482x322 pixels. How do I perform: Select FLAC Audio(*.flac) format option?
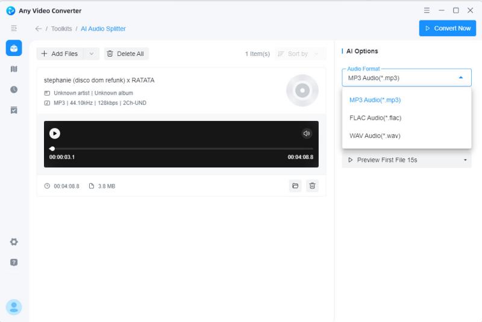coord(375,118)
